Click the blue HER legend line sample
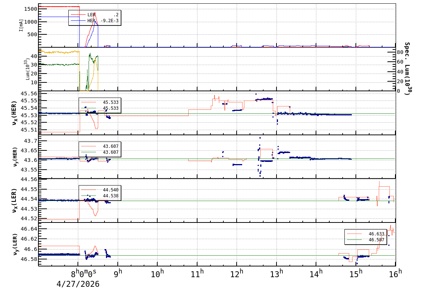 [78, 20]
